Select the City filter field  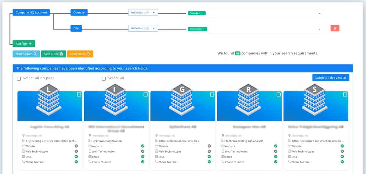coord(76,28)
